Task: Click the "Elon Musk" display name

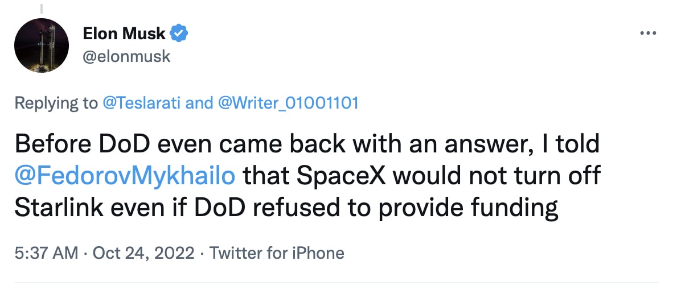Action: [x=124, y=34]
